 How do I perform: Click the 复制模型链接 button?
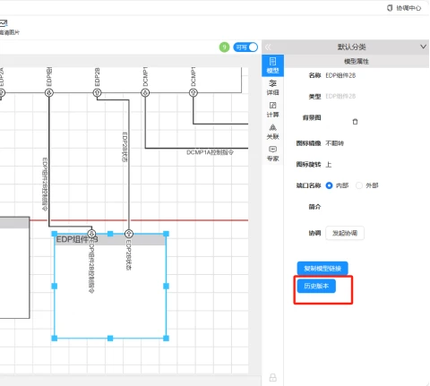pyautogui.click(x=322, y=268)
